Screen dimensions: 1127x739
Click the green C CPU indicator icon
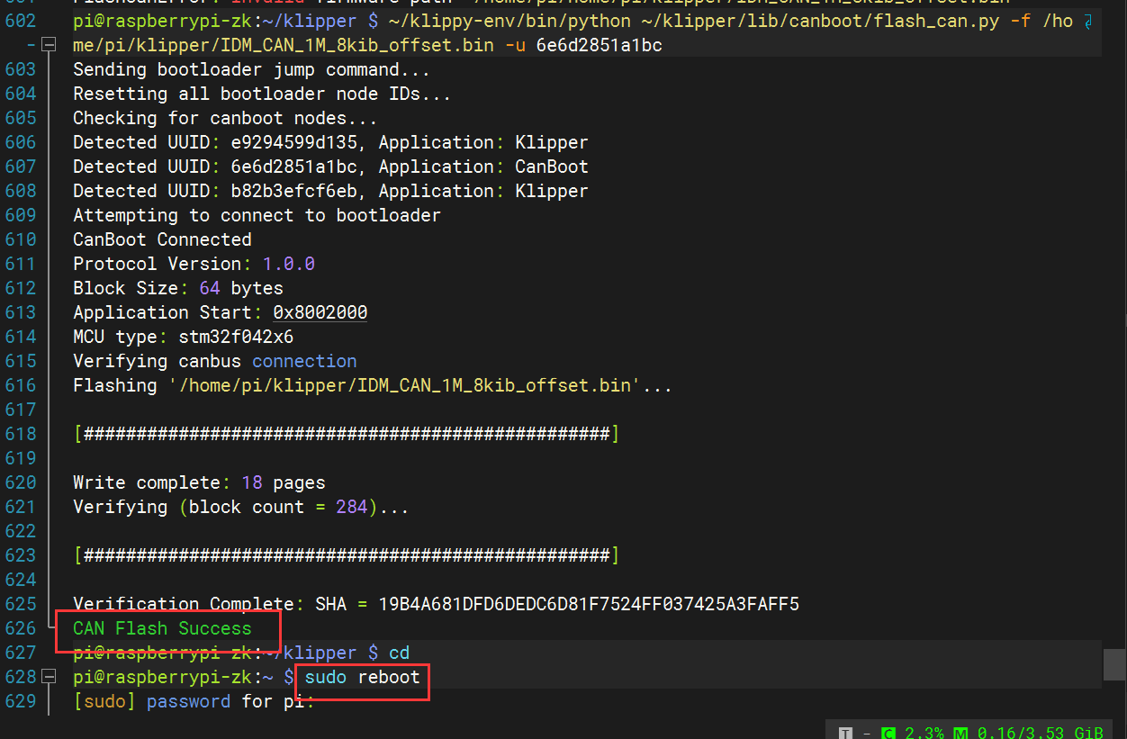click(x=888, y=732)
